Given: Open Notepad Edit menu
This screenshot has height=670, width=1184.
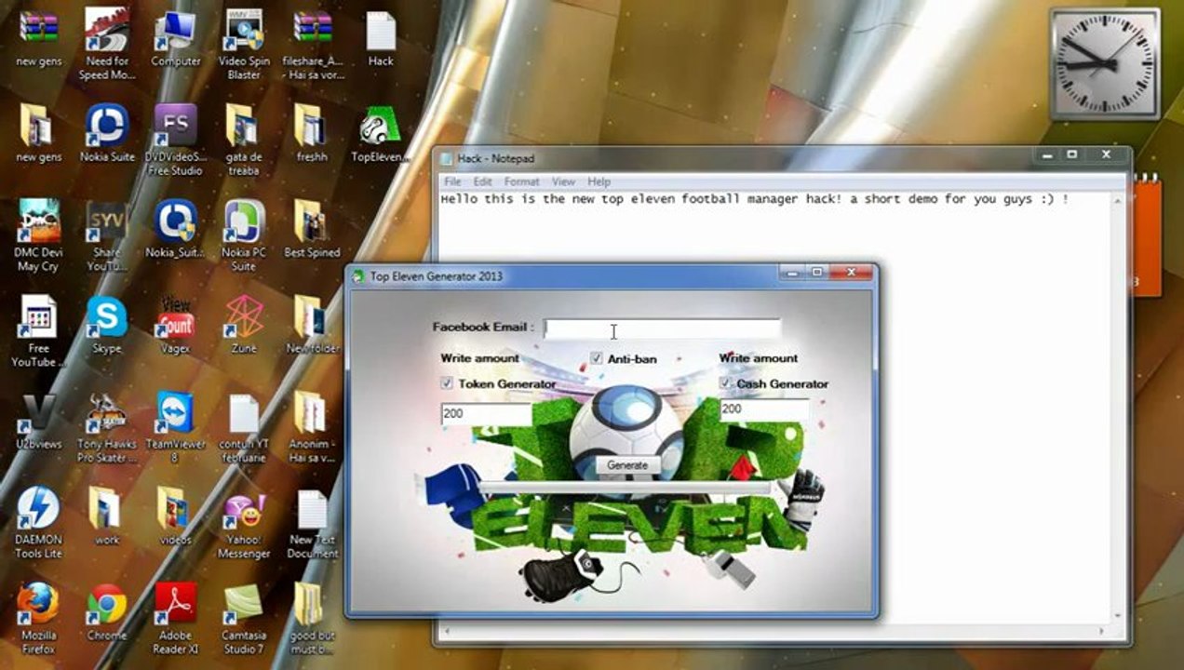Looking at the screenshot, I should tap(482, 181).
